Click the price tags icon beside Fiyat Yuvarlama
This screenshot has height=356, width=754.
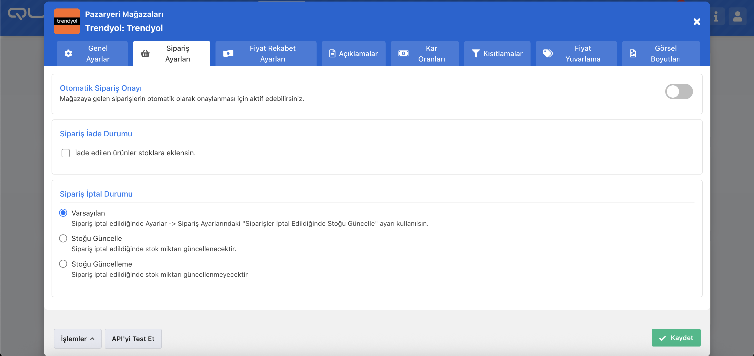(x=548, y=54)
